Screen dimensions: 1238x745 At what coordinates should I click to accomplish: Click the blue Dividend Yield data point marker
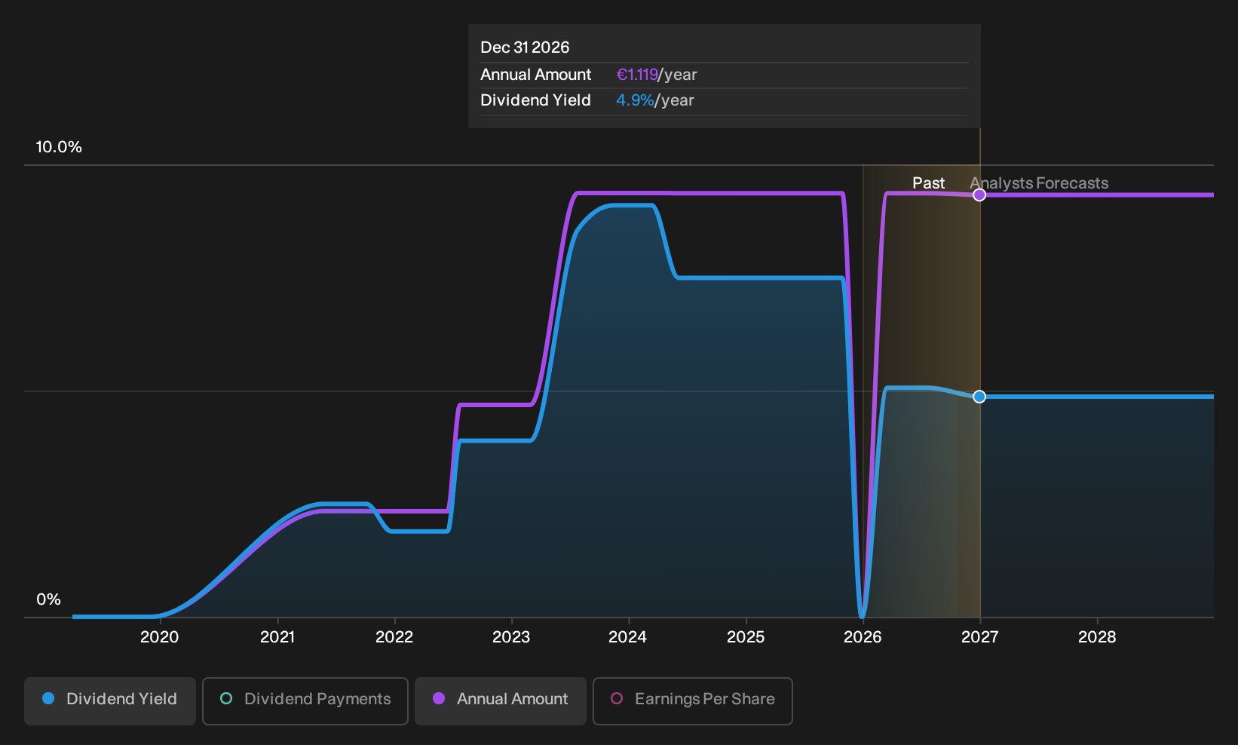979,397
